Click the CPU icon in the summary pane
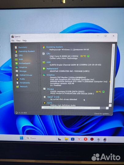124x165 pixels. pos(43,54)
